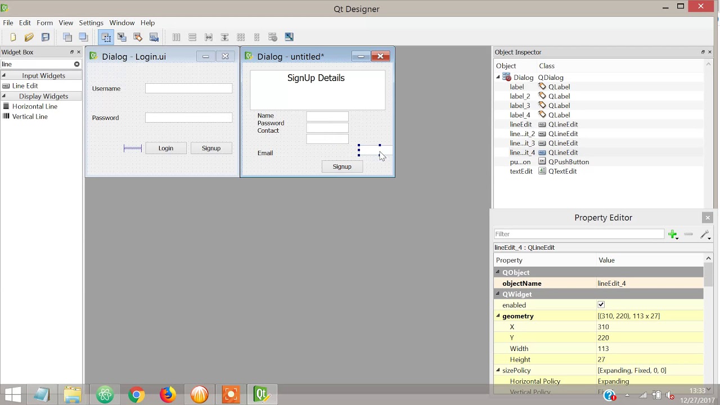Open the Window menu
Image resolution: width=720 pixels, height=405 pixels.
click(x=122, y=22)
